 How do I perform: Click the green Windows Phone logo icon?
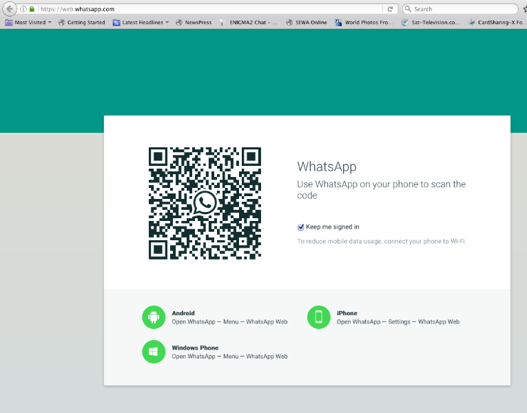point(154,352)
